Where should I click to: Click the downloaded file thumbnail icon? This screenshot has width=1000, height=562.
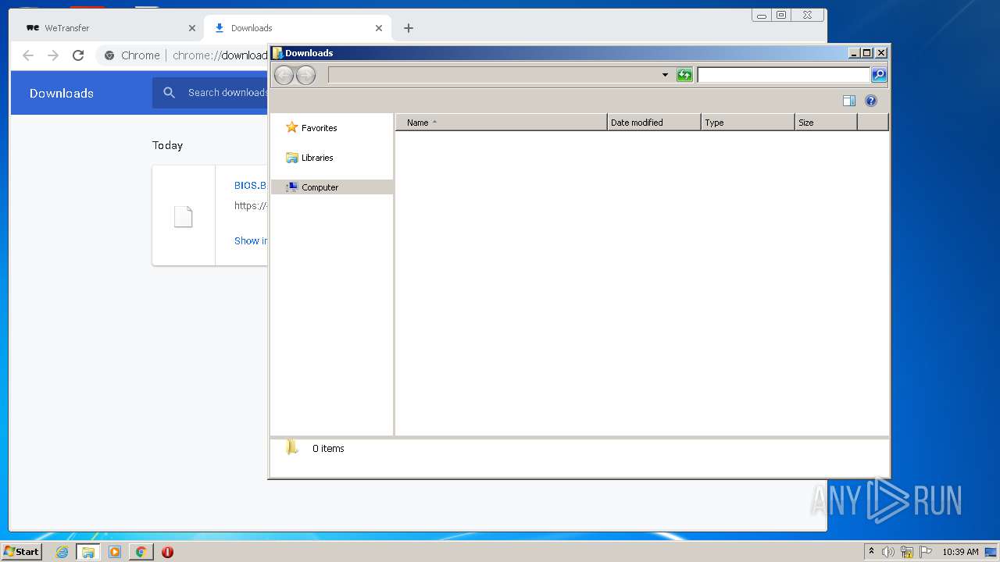point(183,216)
